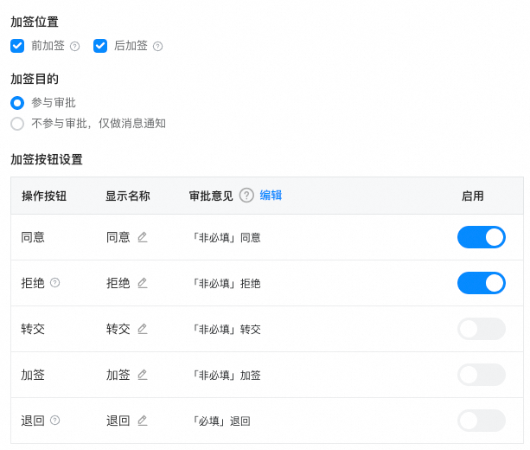Edit the 拒绝 display name pencil icon

click(143, 283)
